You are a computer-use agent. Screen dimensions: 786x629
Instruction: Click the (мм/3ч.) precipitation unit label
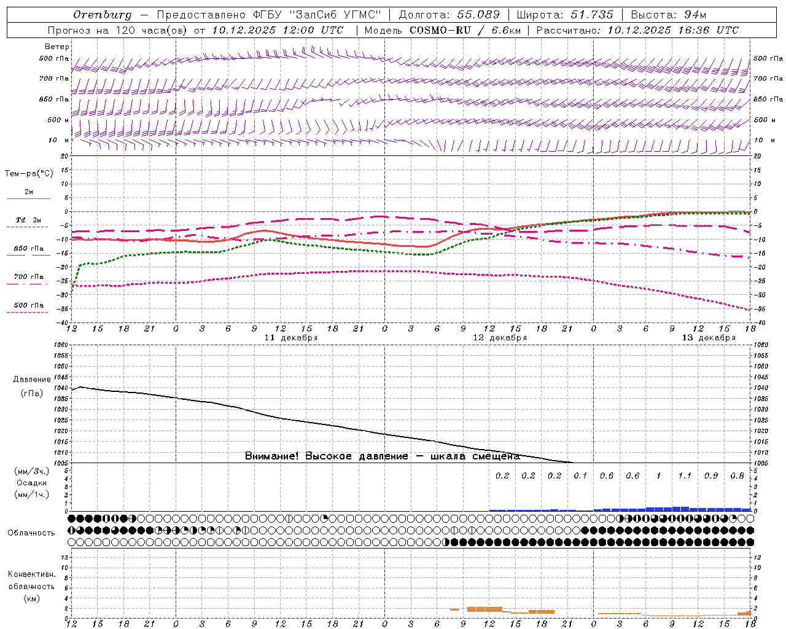pyautogui.click(x=32, y=471)
